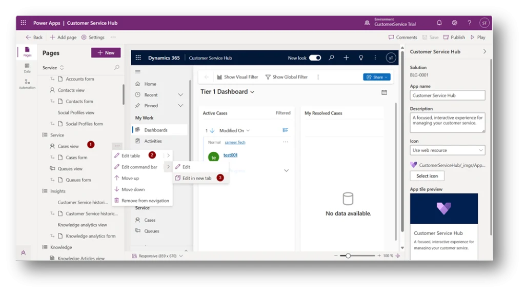Select Queues view in pages tree
The width and height of the screenshot is (525, 293).
[x=70, y=169]
